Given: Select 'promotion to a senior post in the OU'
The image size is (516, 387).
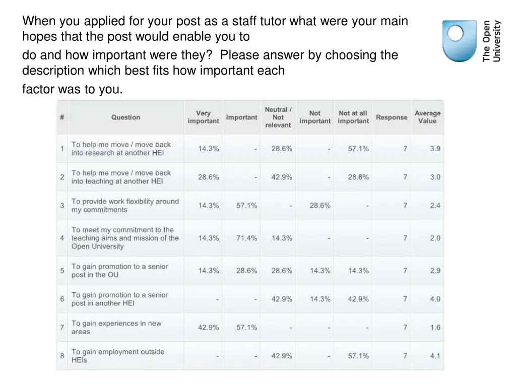Looking at the screenshot, I should click(x=120, y=271).
